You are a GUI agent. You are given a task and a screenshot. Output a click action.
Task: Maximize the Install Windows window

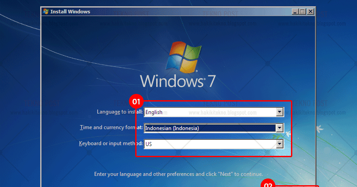pyautogui.click(x=303, y=12)
